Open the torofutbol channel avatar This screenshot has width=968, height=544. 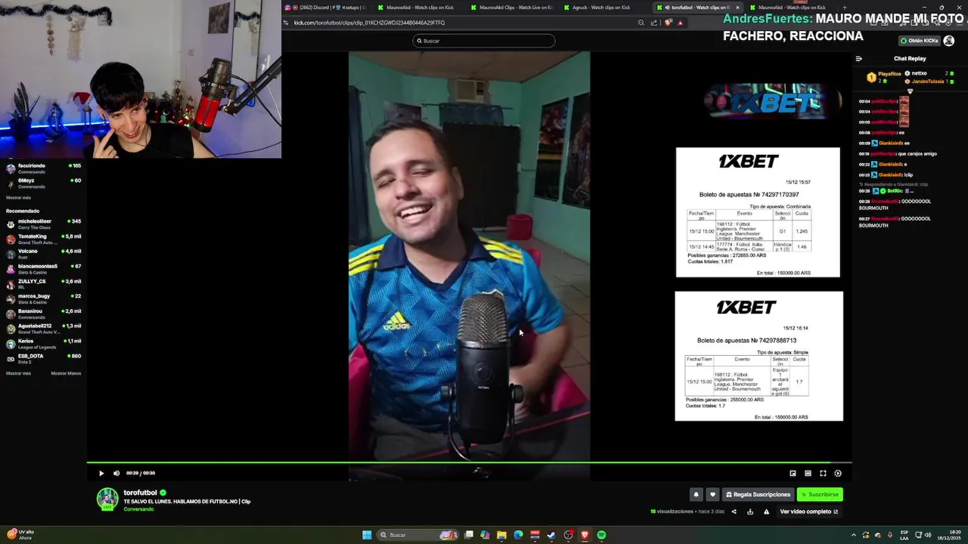107,499
